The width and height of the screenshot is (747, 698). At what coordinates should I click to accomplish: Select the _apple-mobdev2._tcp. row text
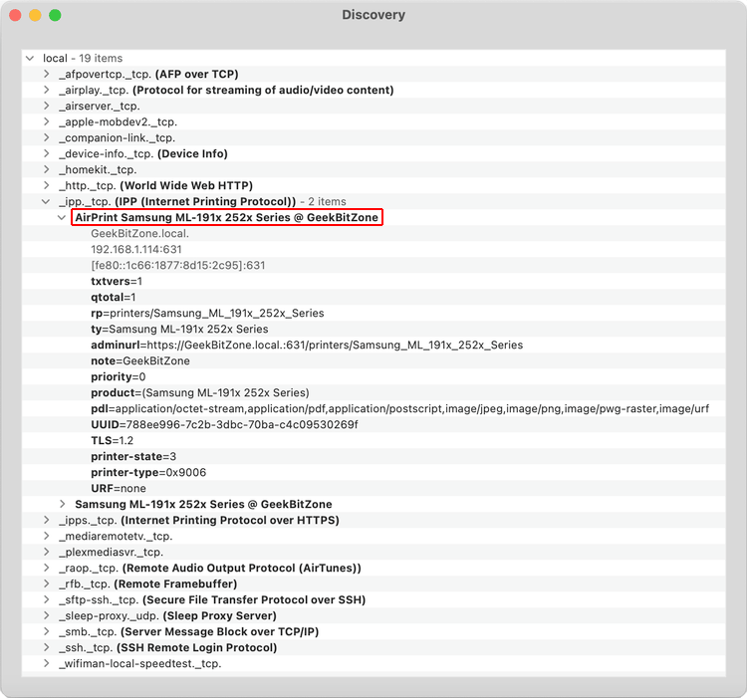coord(119,121)
